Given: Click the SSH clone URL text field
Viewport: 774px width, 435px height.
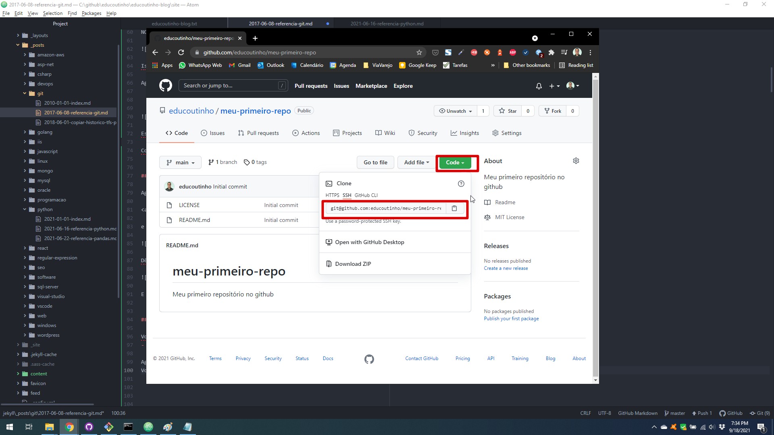Looking at the screenshot, I should 385,208.
